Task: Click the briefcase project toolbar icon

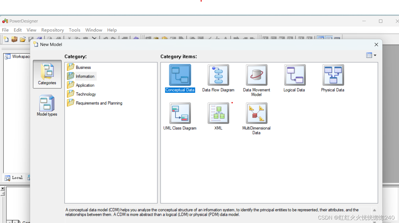Action: click(x=15, y=39)
